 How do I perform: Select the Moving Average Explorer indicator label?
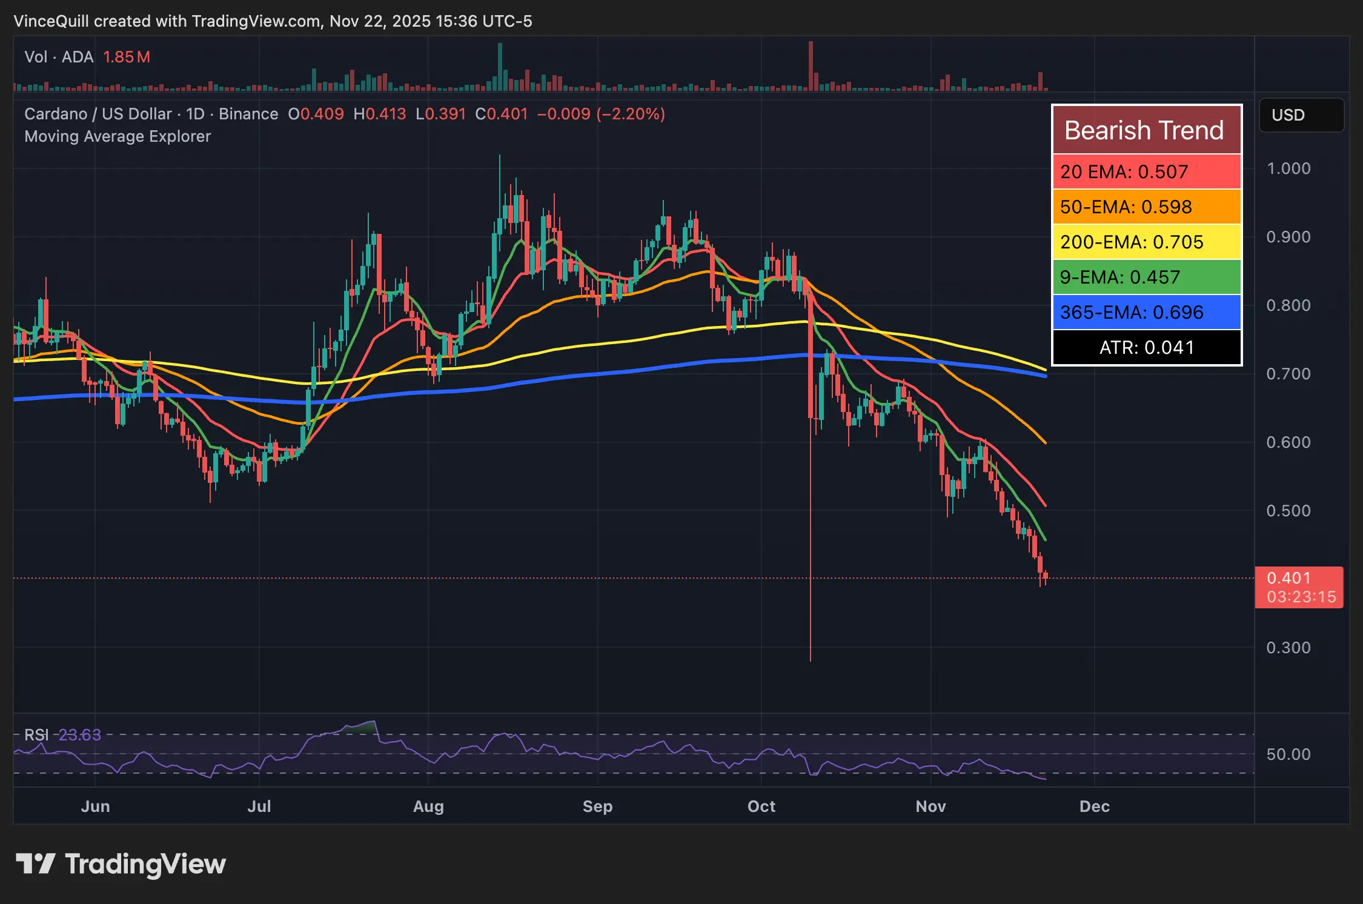[x=117, y=136]
